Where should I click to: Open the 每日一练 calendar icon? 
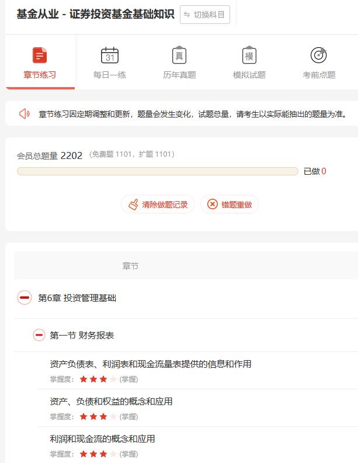(110, 56)
